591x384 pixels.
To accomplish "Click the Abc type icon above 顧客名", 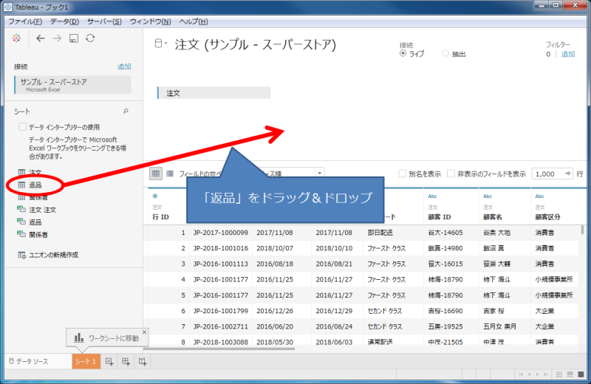I will point(488,196).
